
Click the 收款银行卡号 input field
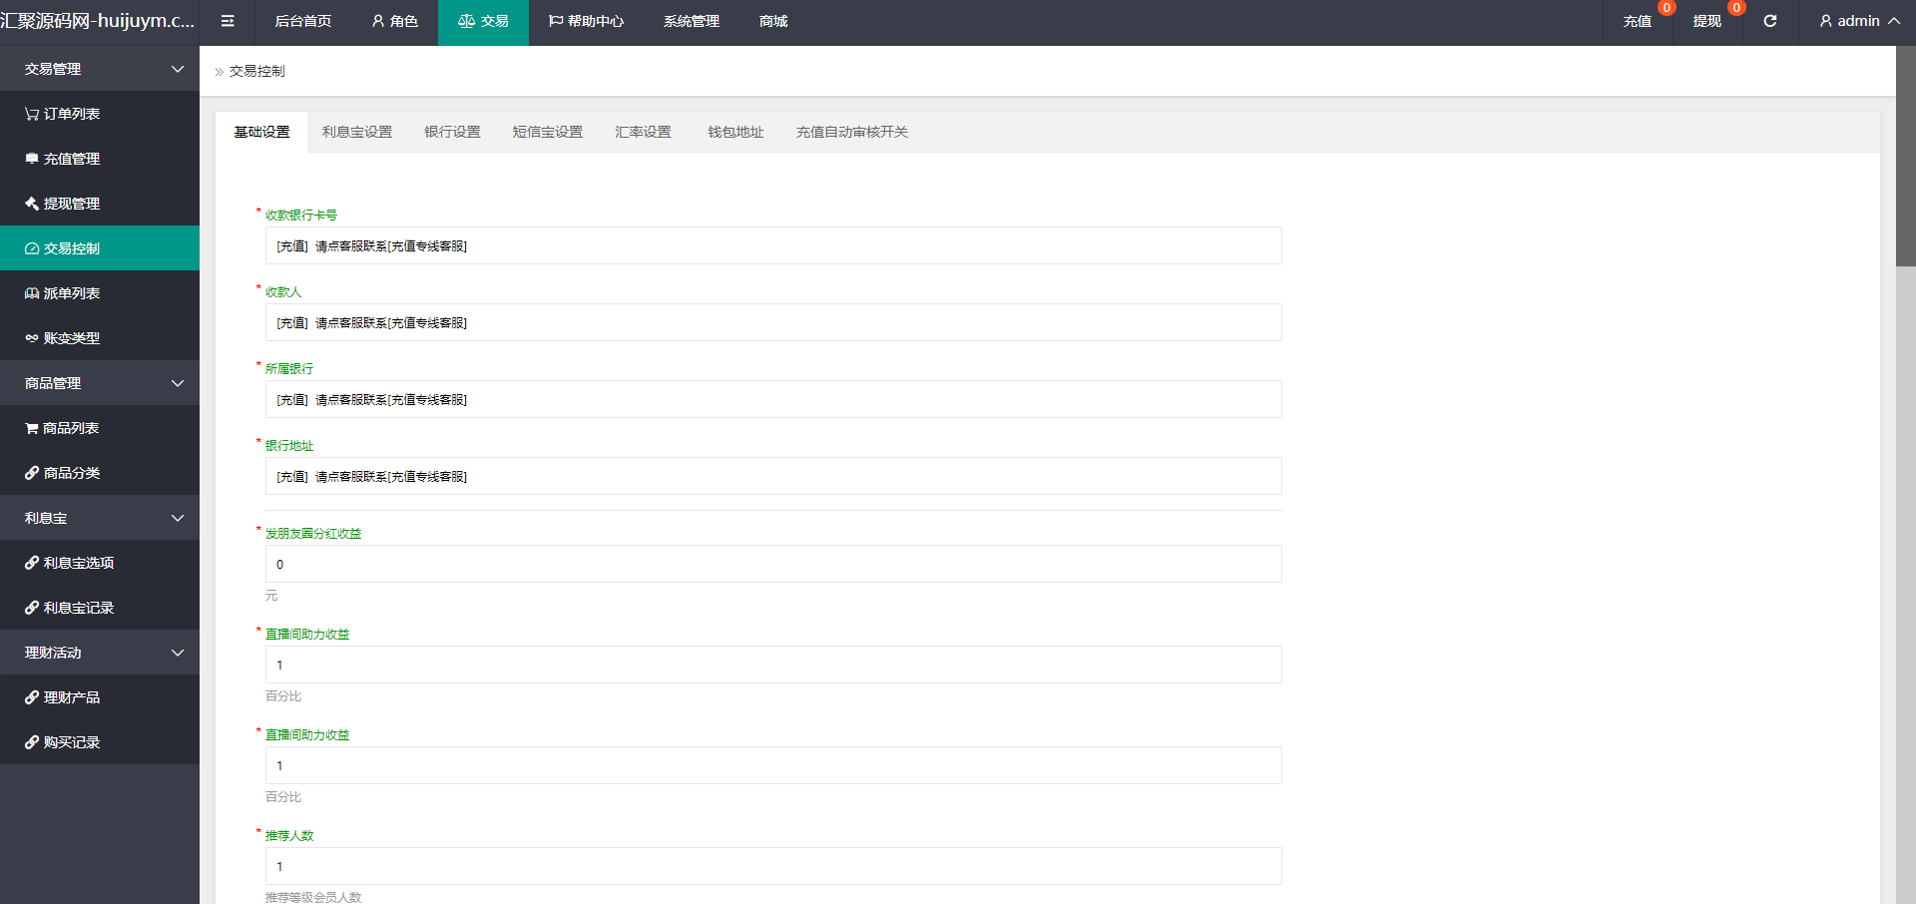click(773, 245)
